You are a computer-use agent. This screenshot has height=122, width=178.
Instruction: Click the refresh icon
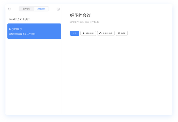[x=9, y=9]
